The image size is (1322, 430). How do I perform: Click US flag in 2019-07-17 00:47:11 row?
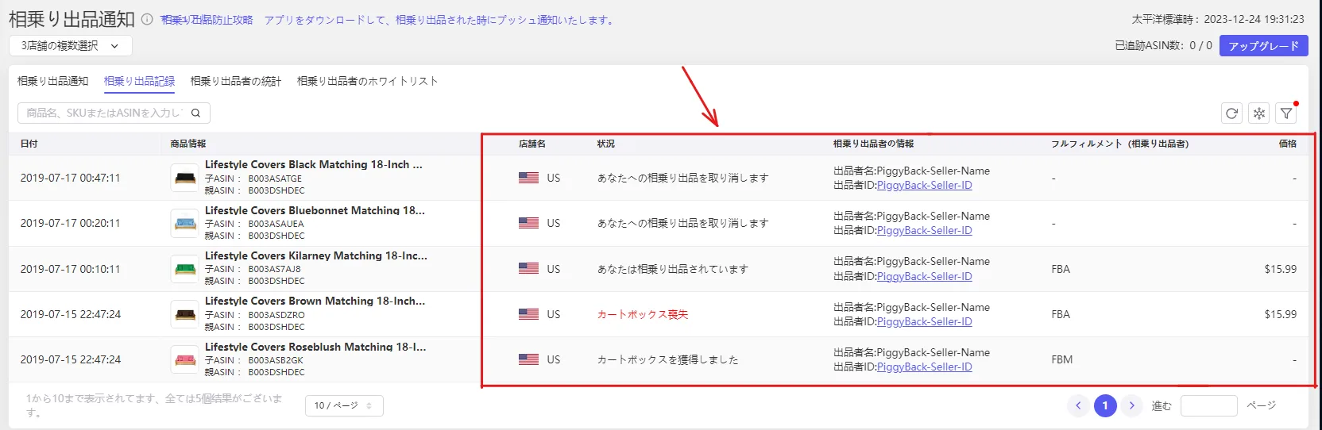click(528, 178)
